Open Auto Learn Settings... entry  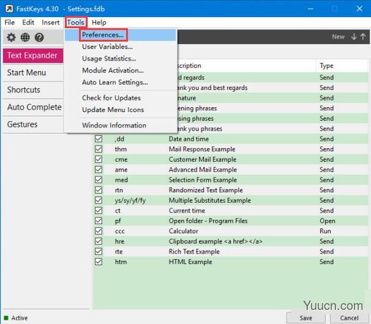(x=121, y=82)
